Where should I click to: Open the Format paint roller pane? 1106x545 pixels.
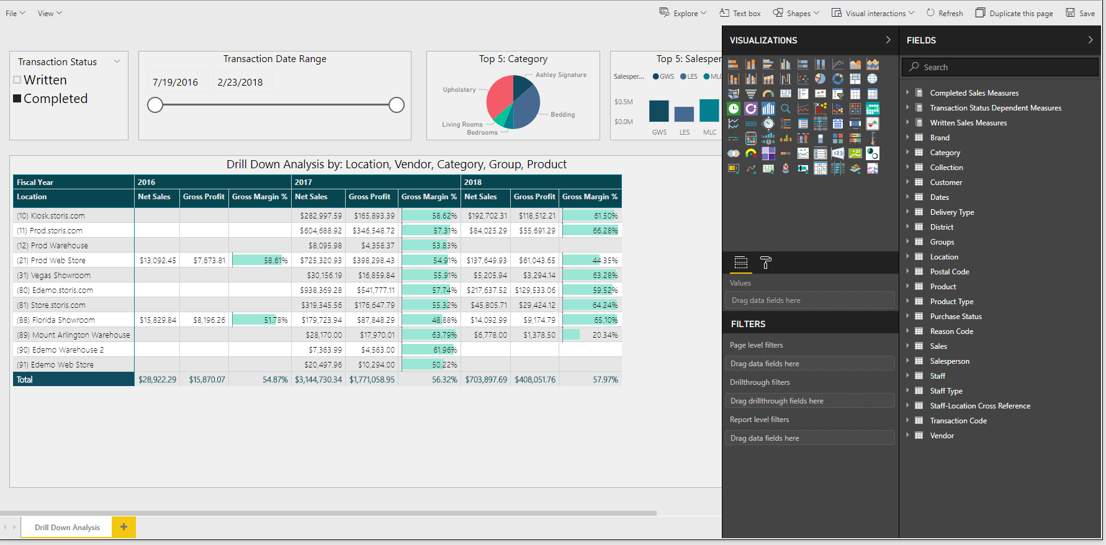766,263
